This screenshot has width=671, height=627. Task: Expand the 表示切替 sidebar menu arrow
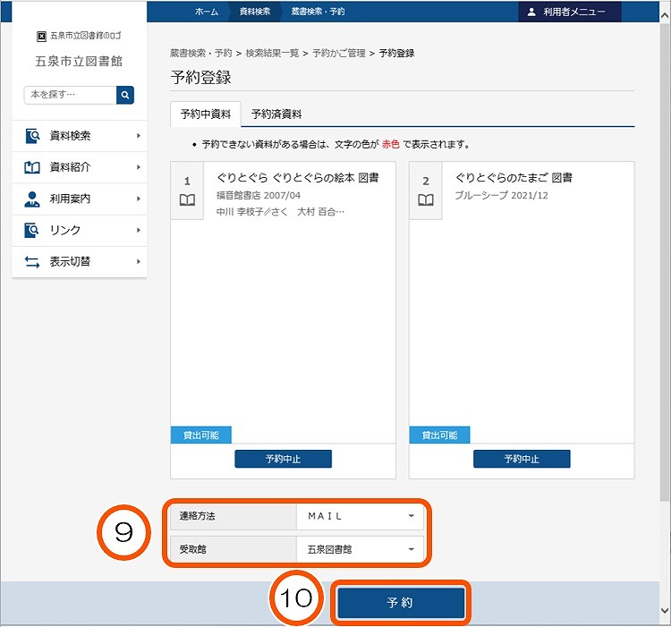tap(138, 262)
